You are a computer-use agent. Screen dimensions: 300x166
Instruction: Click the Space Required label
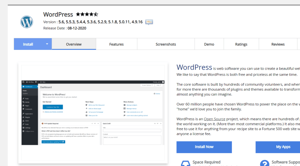point(207,162)
